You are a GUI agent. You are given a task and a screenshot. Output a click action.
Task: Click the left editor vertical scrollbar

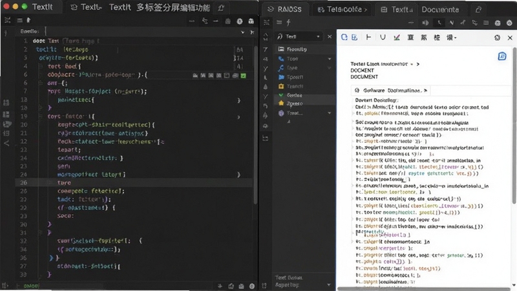255,125
